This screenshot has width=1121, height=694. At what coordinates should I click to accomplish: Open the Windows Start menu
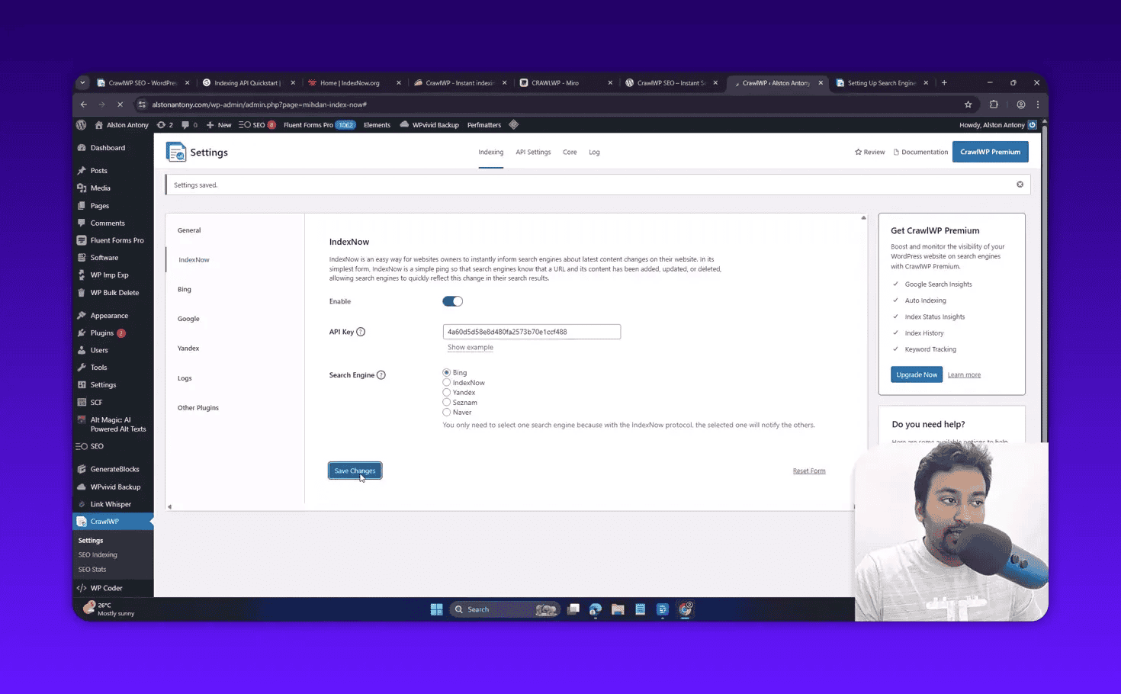(x=436, y=609)
